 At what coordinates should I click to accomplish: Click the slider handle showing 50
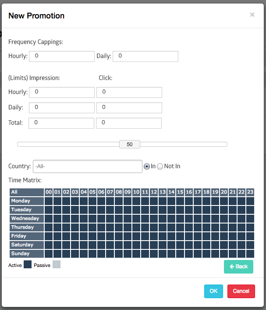130,144
